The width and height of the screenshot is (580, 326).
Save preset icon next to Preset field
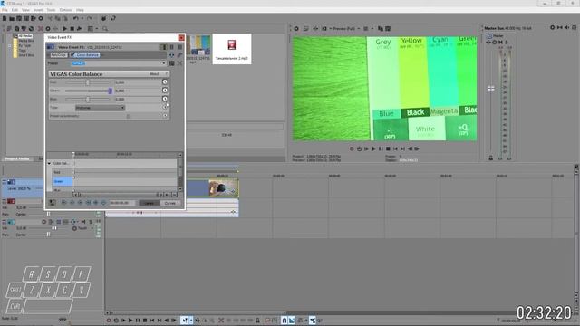click(x=171, y=63)
